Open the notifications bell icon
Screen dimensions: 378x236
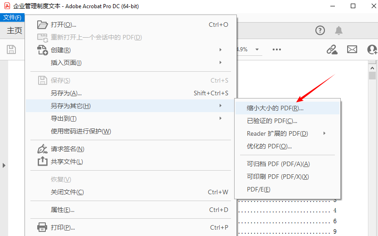coord(339,30)
